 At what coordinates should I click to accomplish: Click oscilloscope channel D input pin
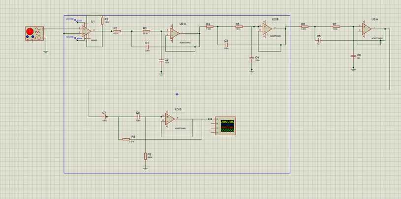213,133
